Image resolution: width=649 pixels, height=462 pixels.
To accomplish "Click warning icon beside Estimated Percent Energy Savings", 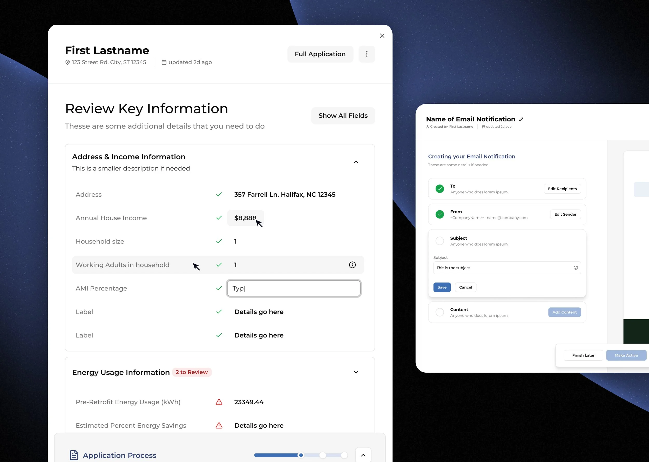I will tap(219, 425).
